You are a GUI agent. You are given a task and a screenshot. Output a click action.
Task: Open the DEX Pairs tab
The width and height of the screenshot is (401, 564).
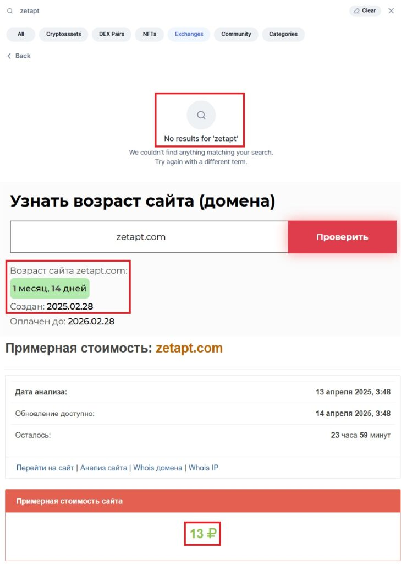[111, 34]
